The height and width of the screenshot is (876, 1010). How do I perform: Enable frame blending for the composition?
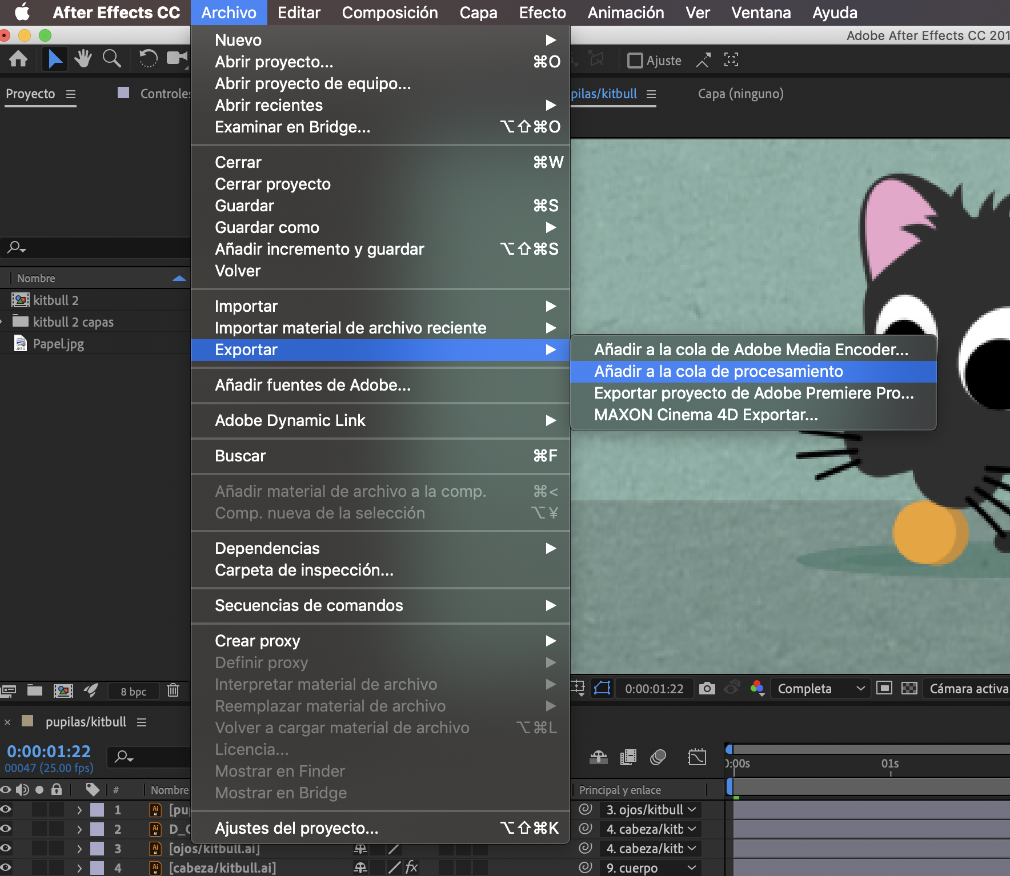coord(628,757)
